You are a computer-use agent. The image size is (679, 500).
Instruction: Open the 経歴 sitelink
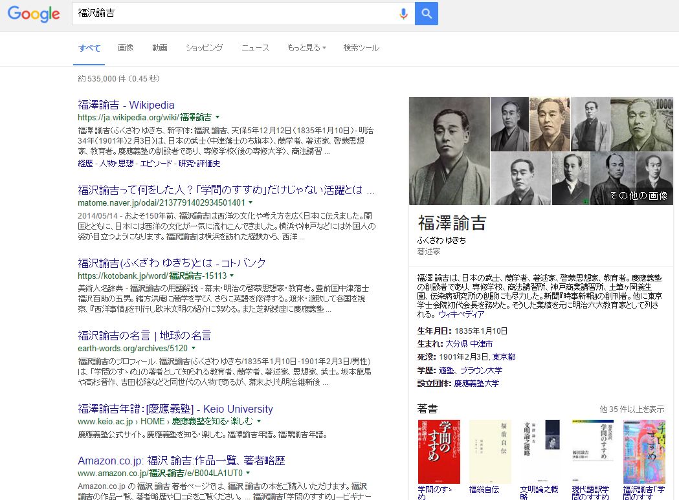click(x=85, y=163)
